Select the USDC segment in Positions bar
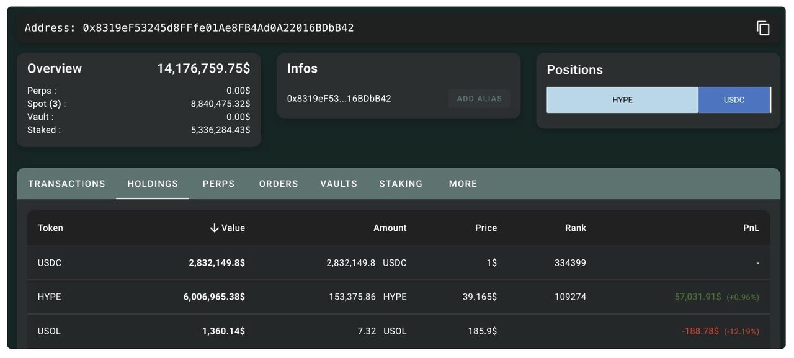This screenshot has width=794, height=358. pyautogui.click(x=734, y=100)
